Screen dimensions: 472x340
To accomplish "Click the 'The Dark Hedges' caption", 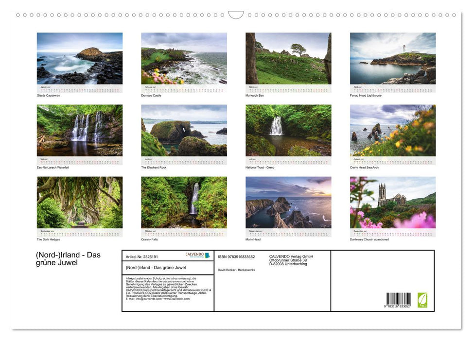I will click(48, 239).
